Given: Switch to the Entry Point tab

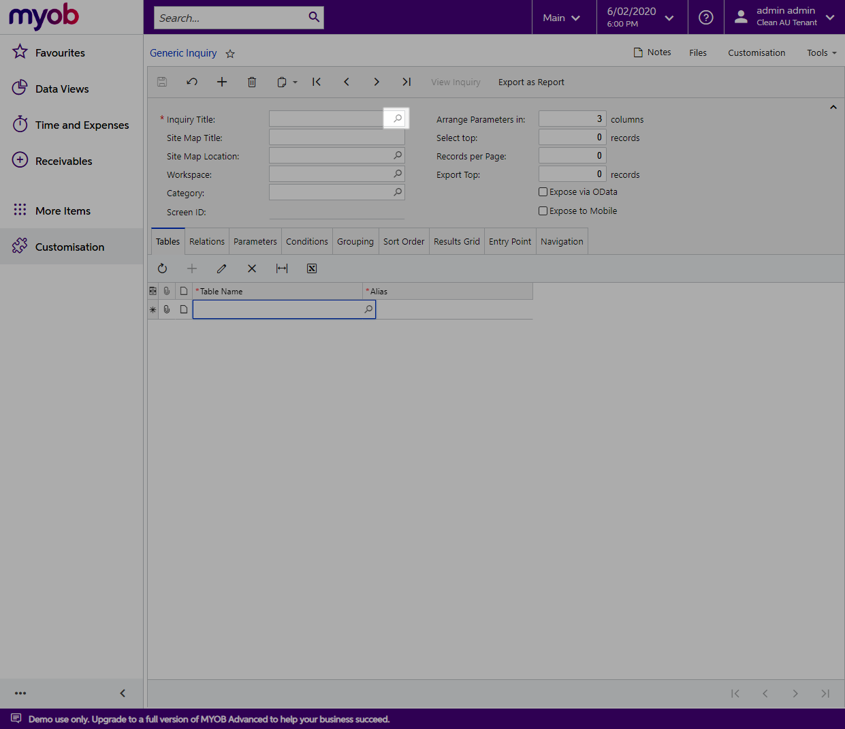Looking at the screenshot, I should click(510, 241).
